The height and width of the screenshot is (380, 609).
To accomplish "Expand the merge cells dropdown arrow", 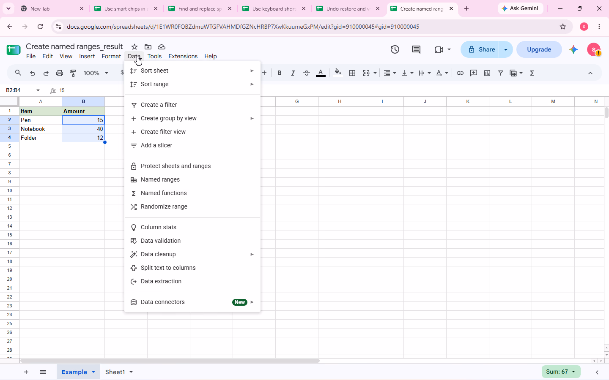I will pos(375,73).
